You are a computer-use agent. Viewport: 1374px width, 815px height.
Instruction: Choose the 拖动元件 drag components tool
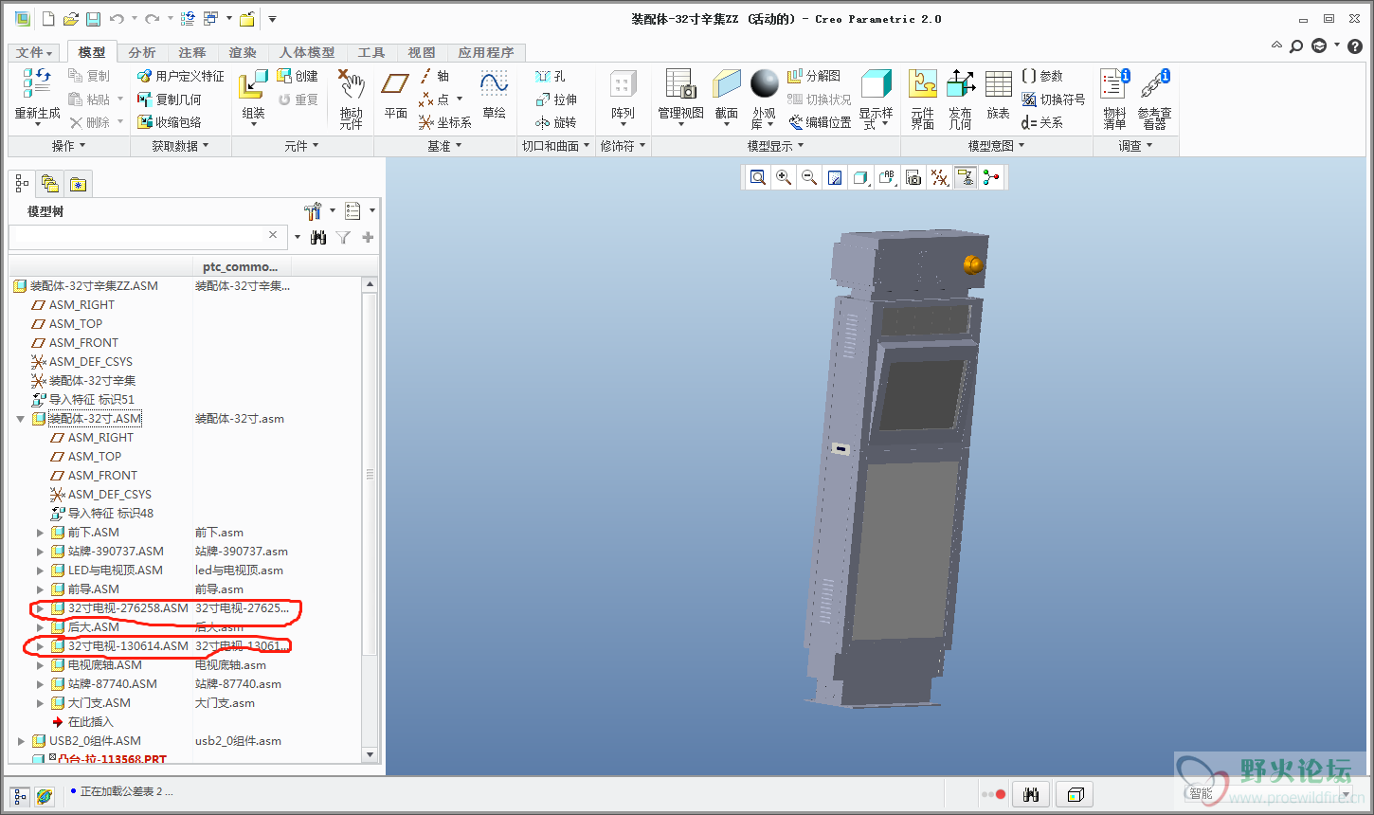(352, 99)
